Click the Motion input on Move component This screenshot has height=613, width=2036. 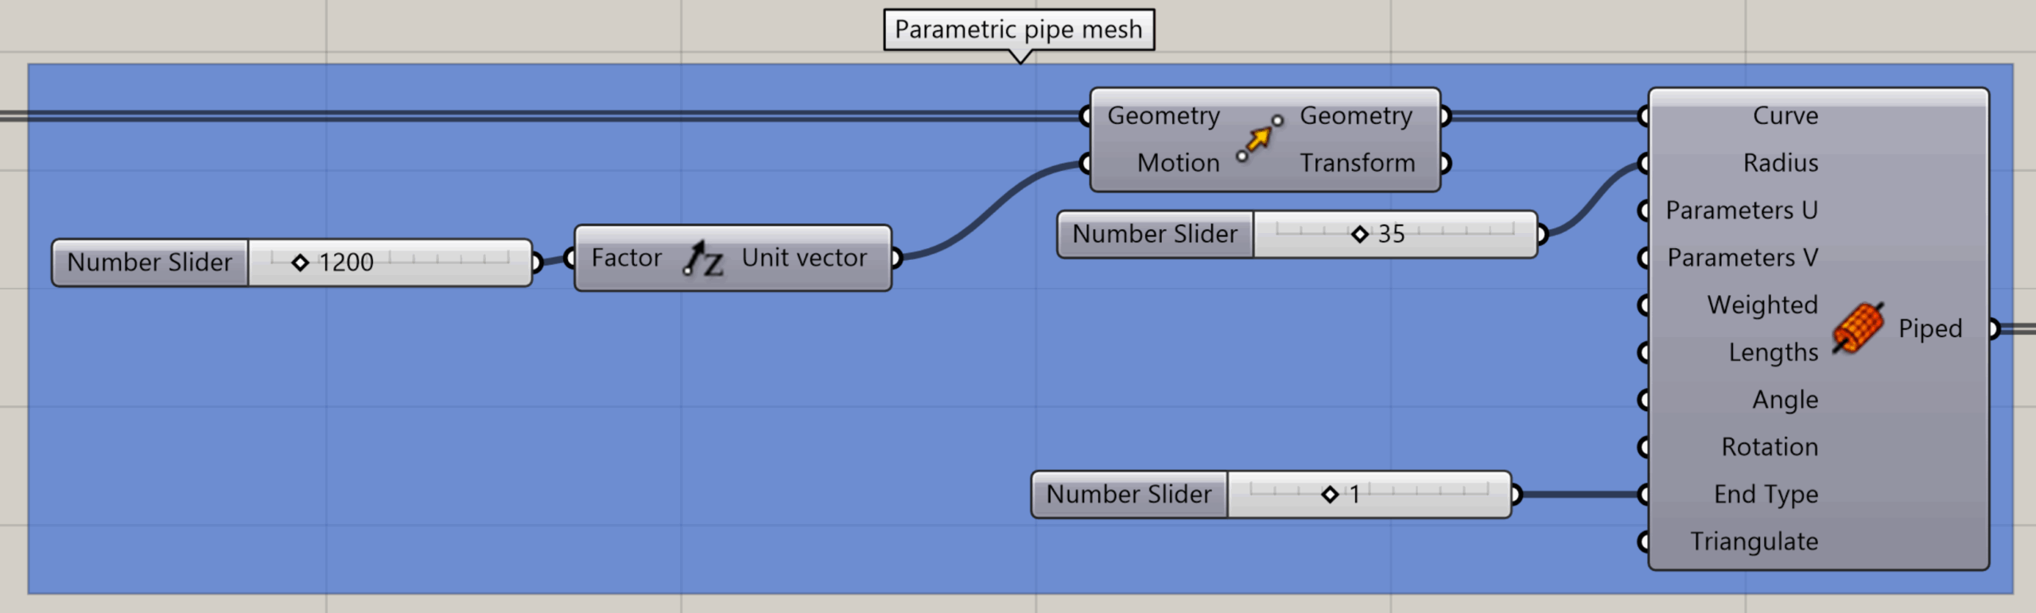pyautogui.click(x=1178, y=163)
